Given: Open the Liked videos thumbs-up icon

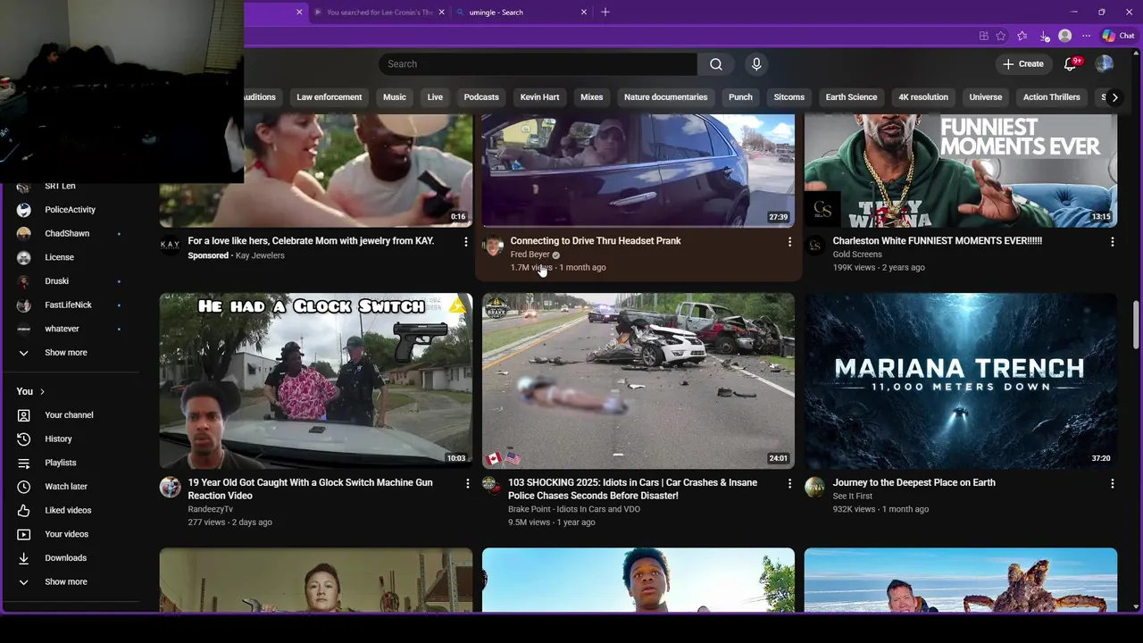Looking at the screenshot, I should [24, 510].
